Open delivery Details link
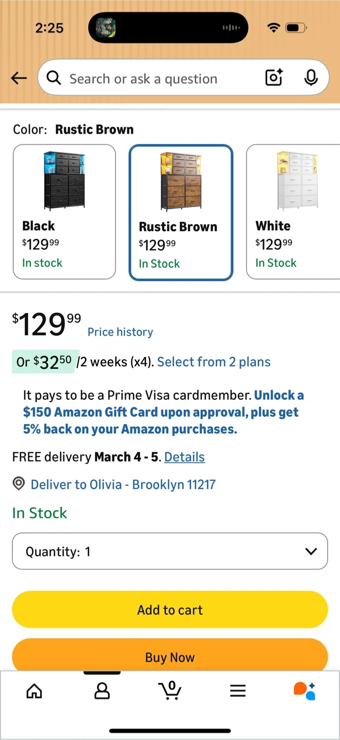The image size is (340, 740). click(184, 457)
